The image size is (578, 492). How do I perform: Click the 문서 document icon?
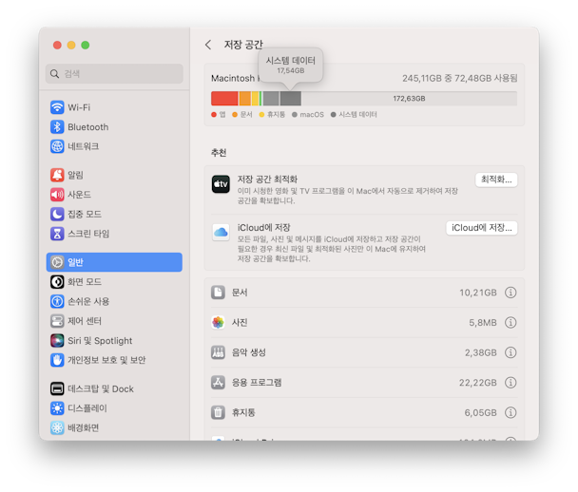pos(218,293)
